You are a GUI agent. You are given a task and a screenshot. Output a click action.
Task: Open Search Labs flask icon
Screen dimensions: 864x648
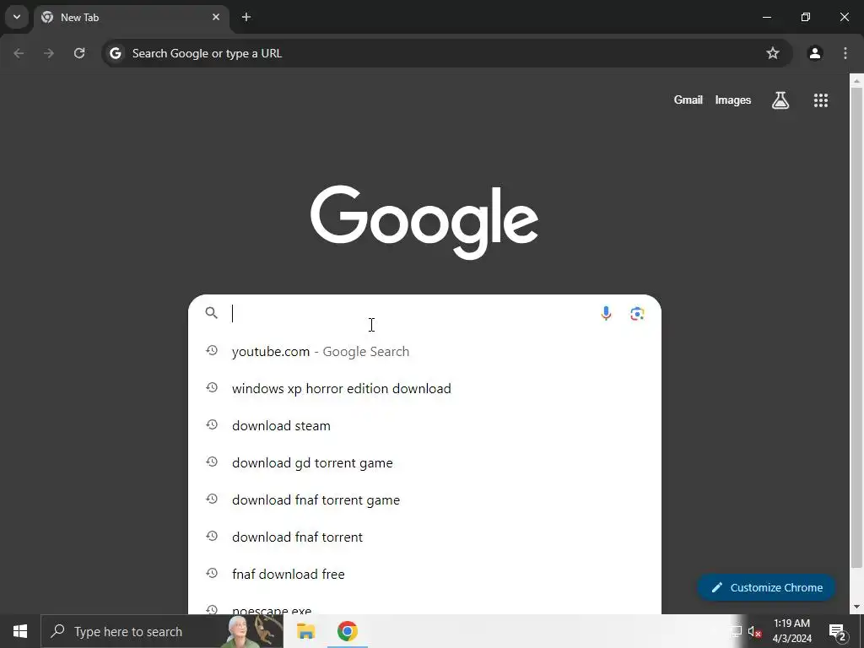[780, 100]
